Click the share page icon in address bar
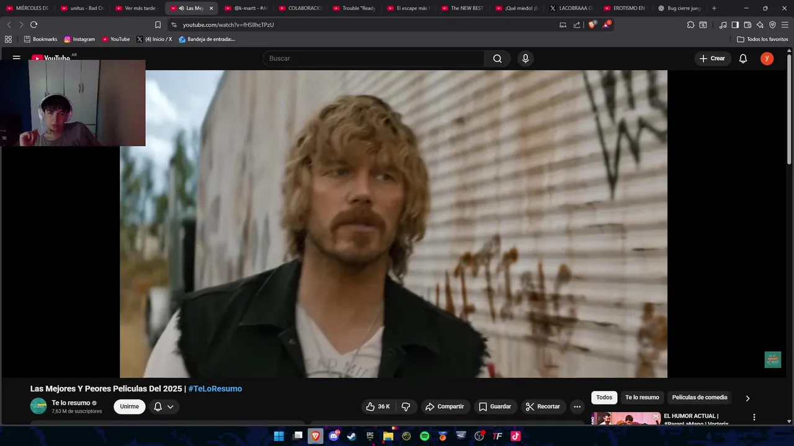This screenshot has height=446, width=794. (x=577, y=25)
